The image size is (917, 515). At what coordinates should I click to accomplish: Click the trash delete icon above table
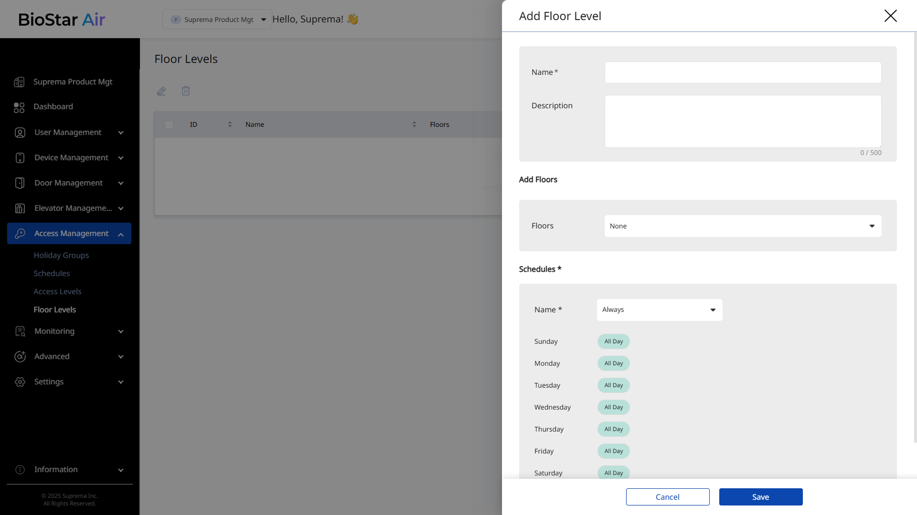pos(186,91)
